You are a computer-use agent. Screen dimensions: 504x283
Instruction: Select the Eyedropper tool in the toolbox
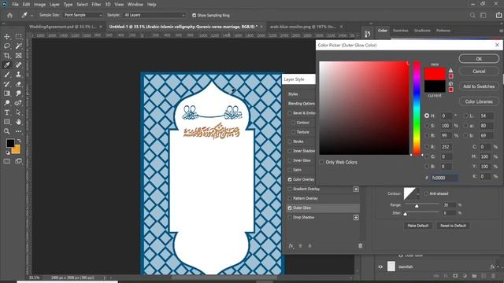click(x=7, y=64)
